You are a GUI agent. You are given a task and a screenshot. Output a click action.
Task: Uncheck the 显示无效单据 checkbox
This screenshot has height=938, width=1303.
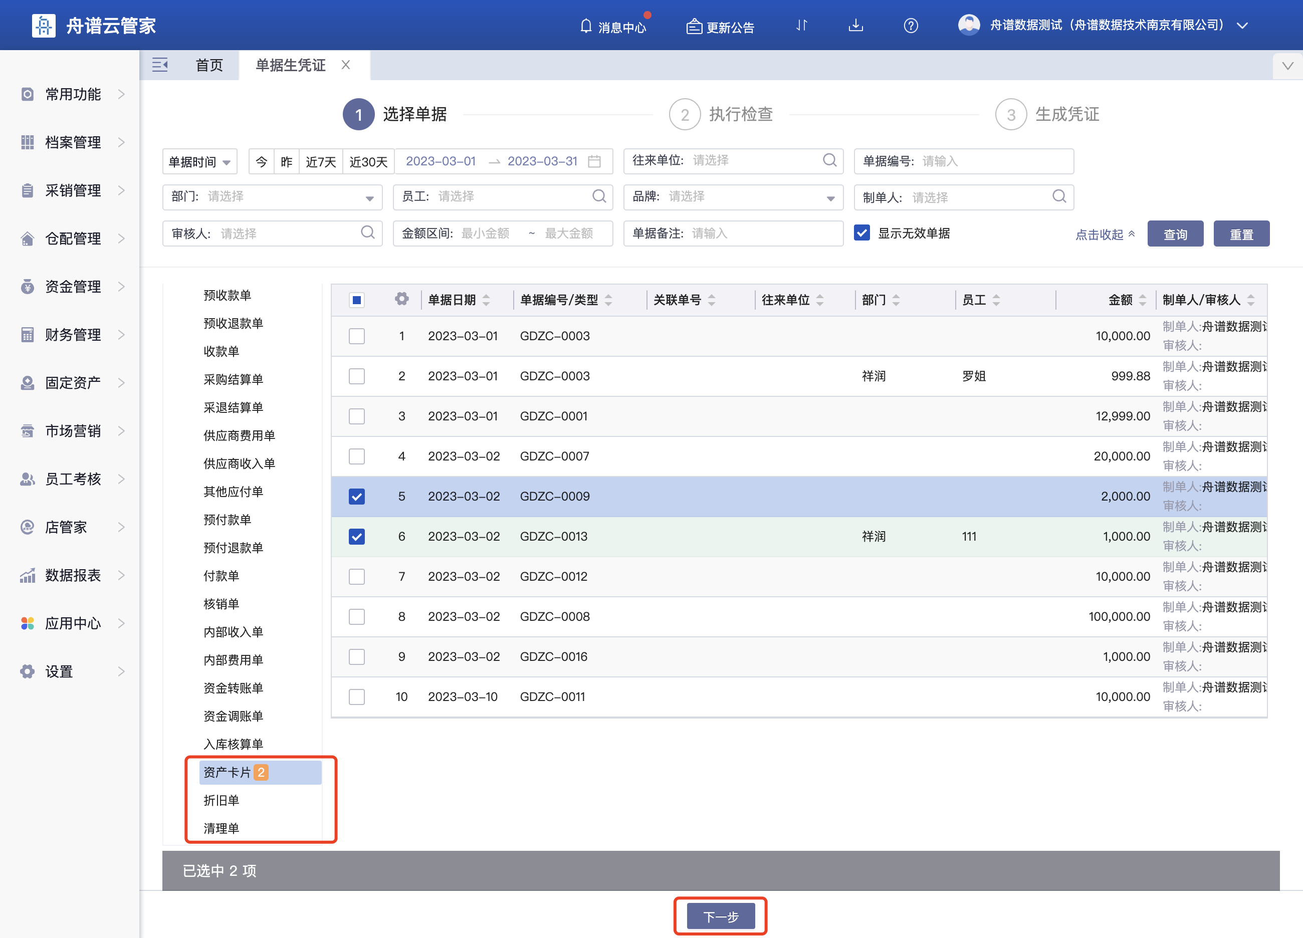pyautogui.click(x=861, y=233)
